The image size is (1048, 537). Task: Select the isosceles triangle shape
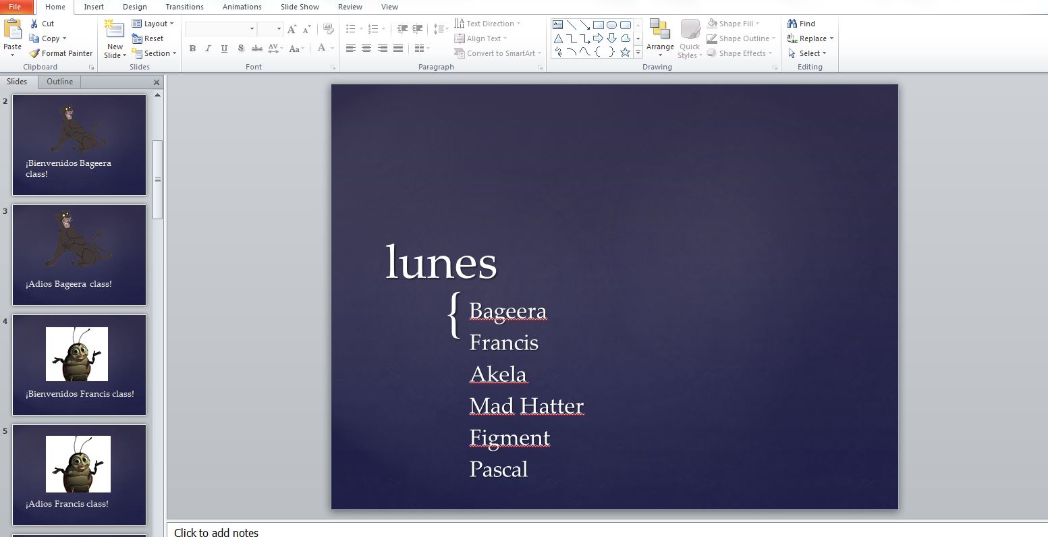coord(558,38)
